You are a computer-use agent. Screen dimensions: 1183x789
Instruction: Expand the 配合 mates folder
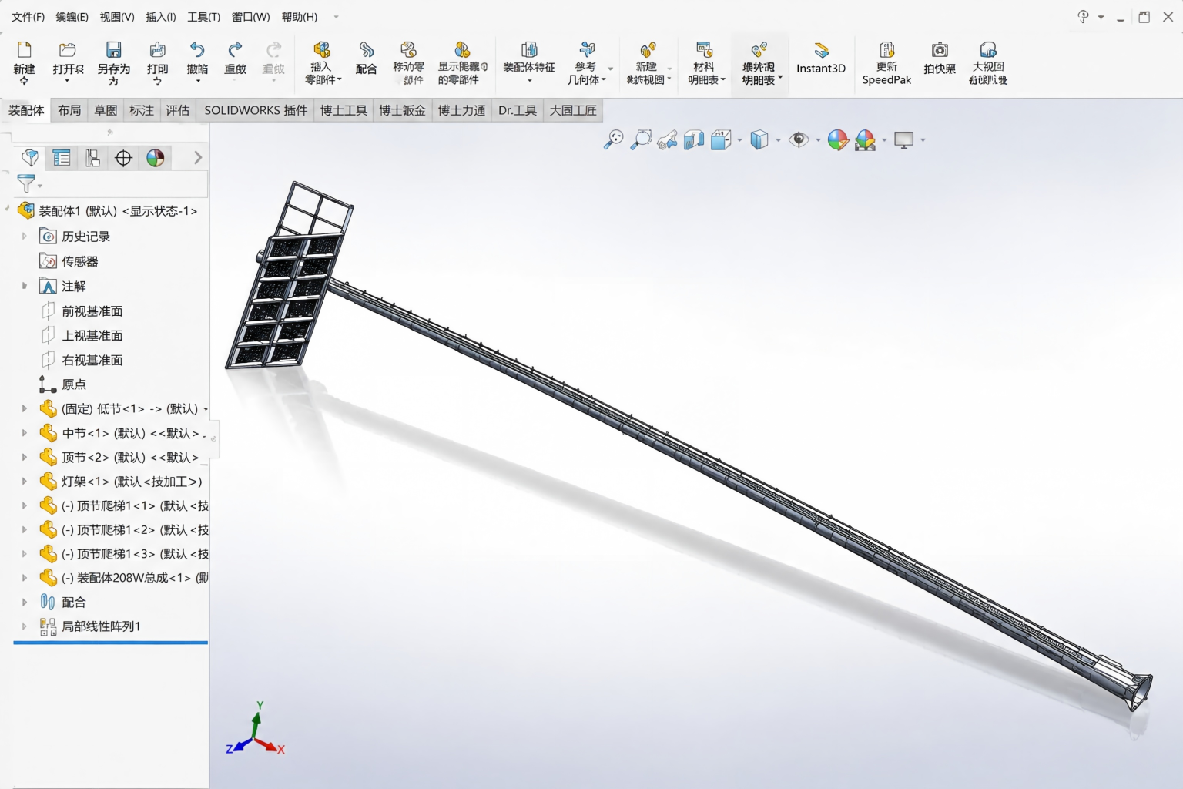25,602
